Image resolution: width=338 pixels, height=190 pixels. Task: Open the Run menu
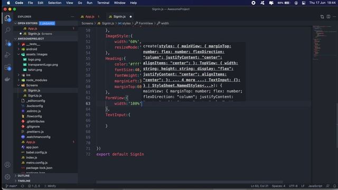89,3
